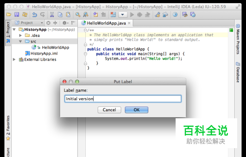Viewport: 246px width, 157px height.
Task: Fold the Javadoc comment via gutter marker
Action: [x=85, y=30]
